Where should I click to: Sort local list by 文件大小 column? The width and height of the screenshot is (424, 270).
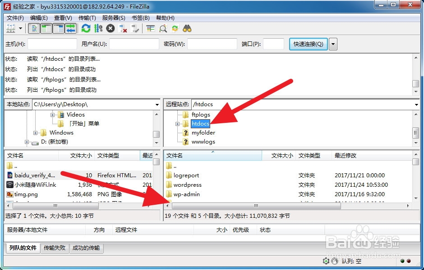tap(77, 155)
